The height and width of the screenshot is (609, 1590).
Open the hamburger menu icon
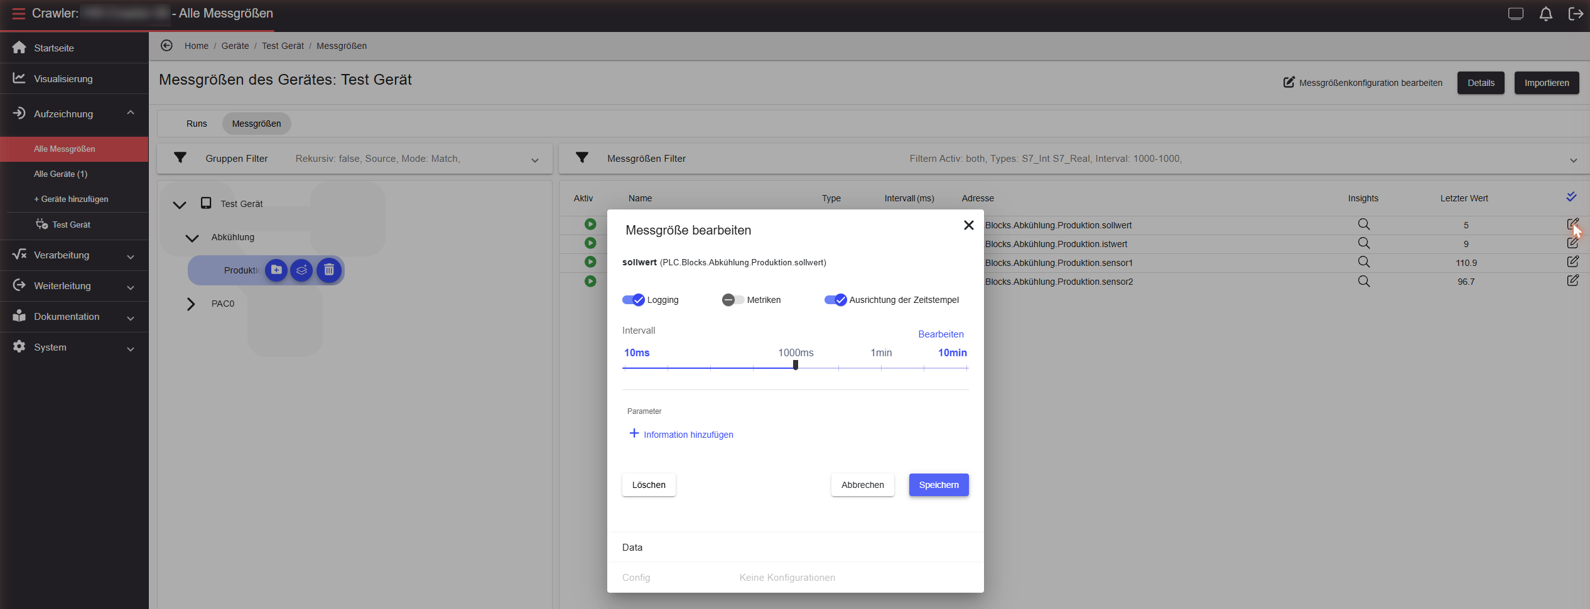(x=18, y=13)
